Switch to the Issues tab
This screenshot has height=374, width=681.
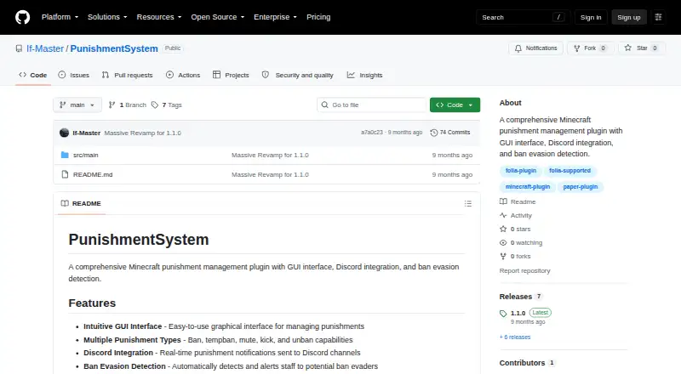[74, 75]
